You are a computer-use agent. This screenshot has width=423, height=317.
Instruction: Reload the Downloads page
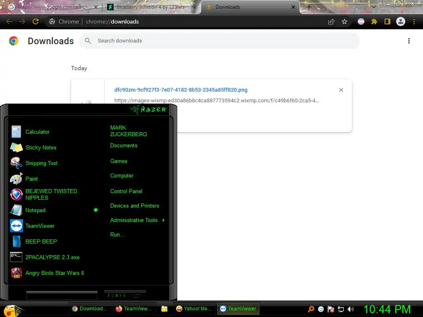pos(36,21)
